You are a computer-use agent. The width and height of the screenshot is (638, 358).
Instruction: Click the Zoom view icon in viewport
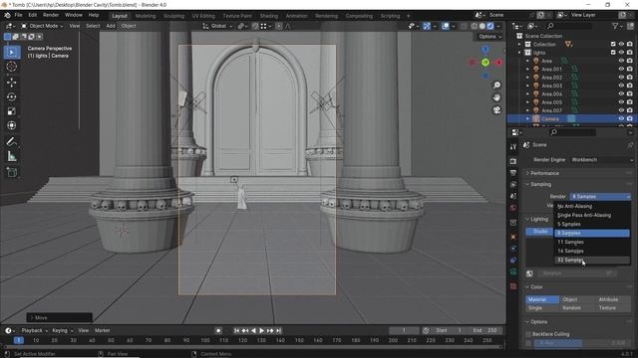[496, 86]
